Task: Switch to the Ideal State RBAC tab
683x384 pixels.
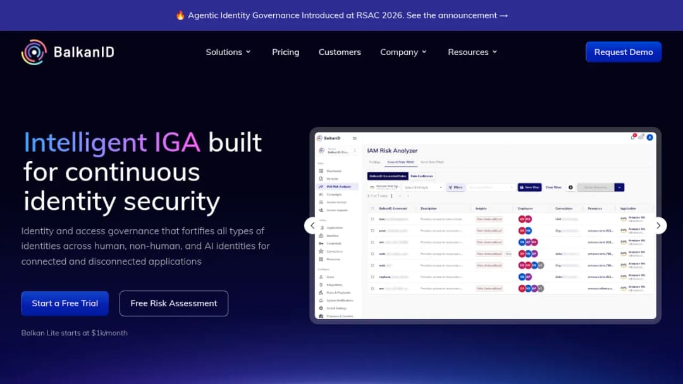Action: 432,162
